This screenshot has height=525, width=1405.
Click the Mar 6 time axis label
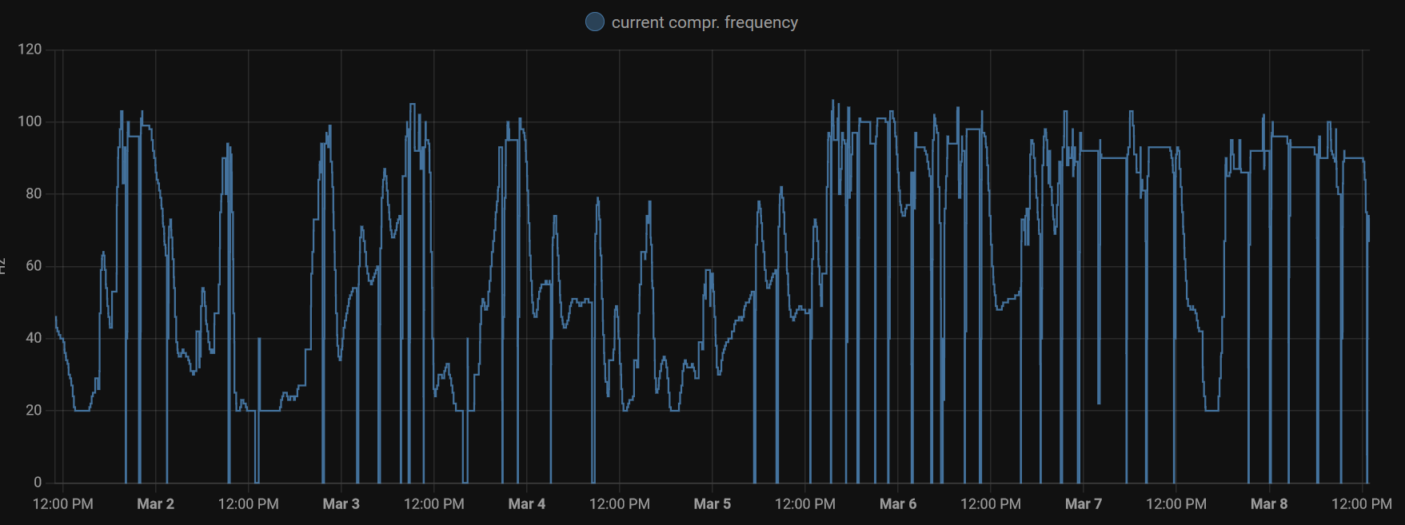point(898,503)
